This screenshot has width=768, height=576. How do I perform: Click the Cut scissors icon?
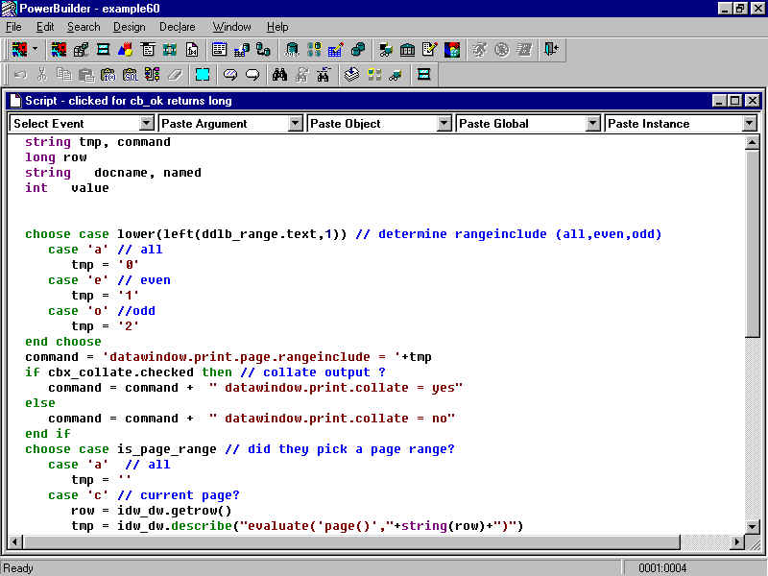coord(42,75)
